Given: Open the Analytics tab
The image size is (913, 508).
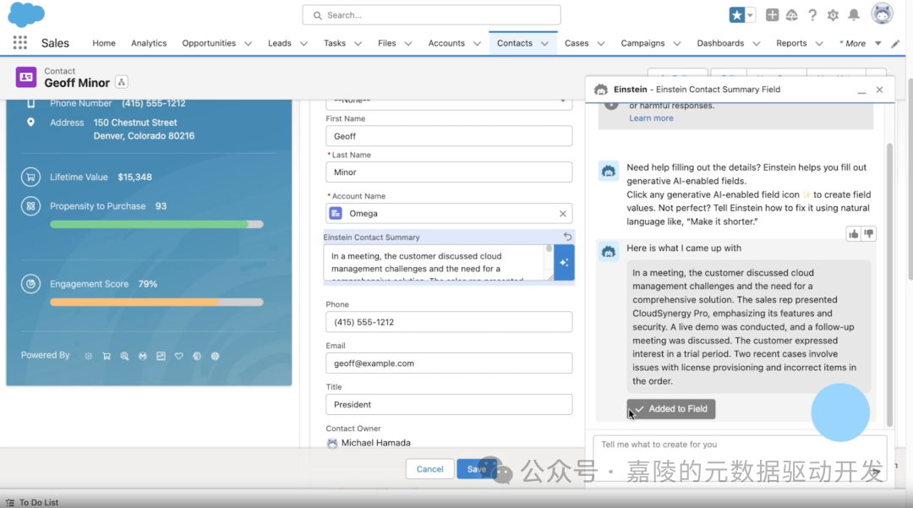Looking at the screenshot, I should (x=149, y=43).
